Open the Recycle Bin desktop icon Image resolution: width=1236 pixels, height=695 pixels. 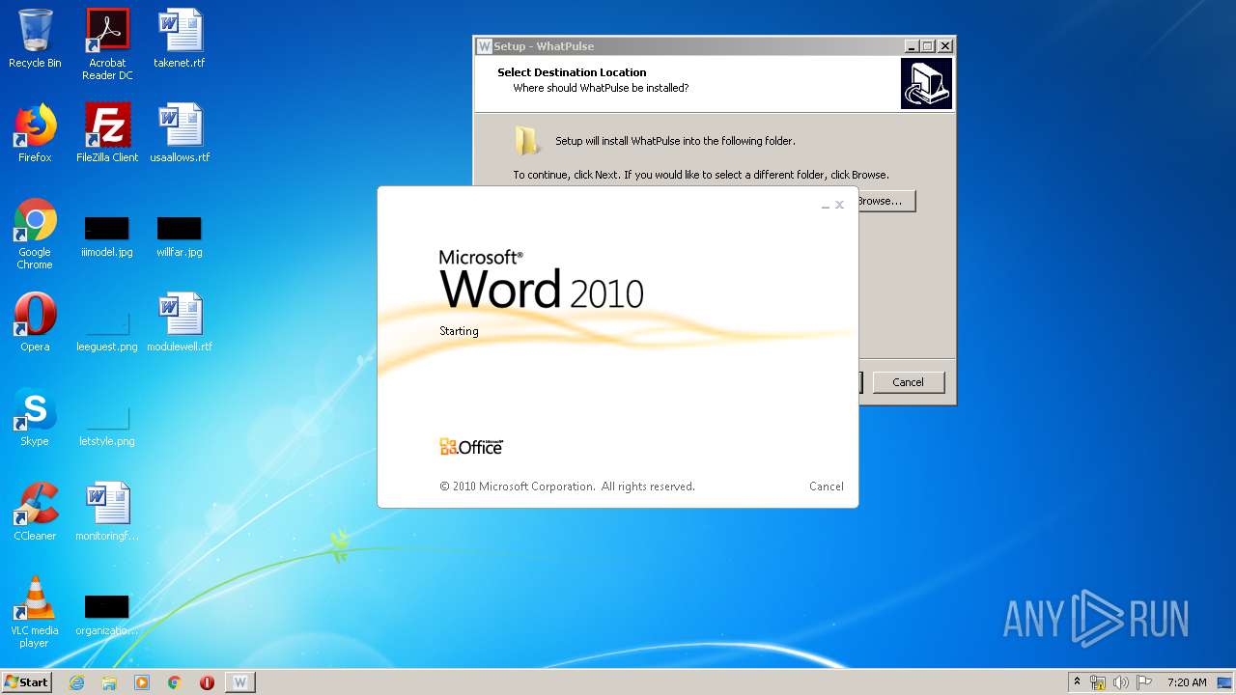(x=35, y=39)
